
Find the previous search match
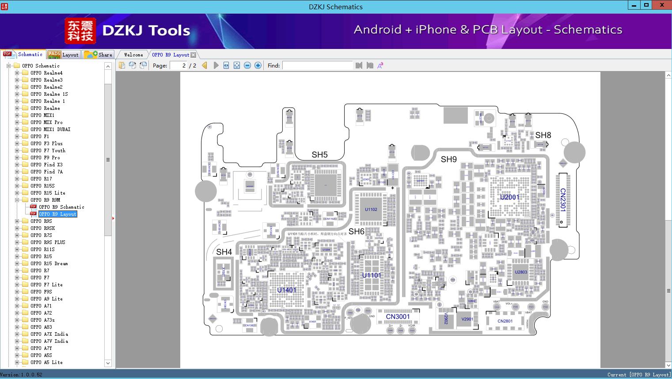(x=359, y=65)
